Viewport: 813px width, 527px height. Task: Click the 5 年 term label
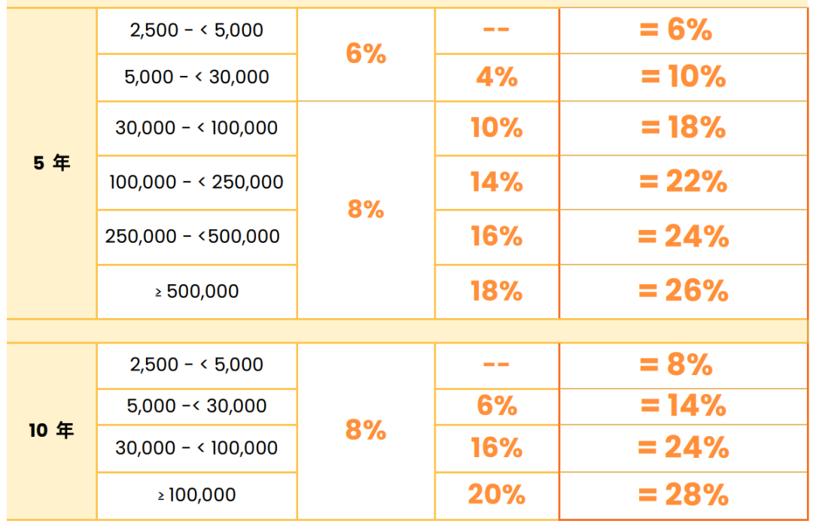tap(52, 162)
